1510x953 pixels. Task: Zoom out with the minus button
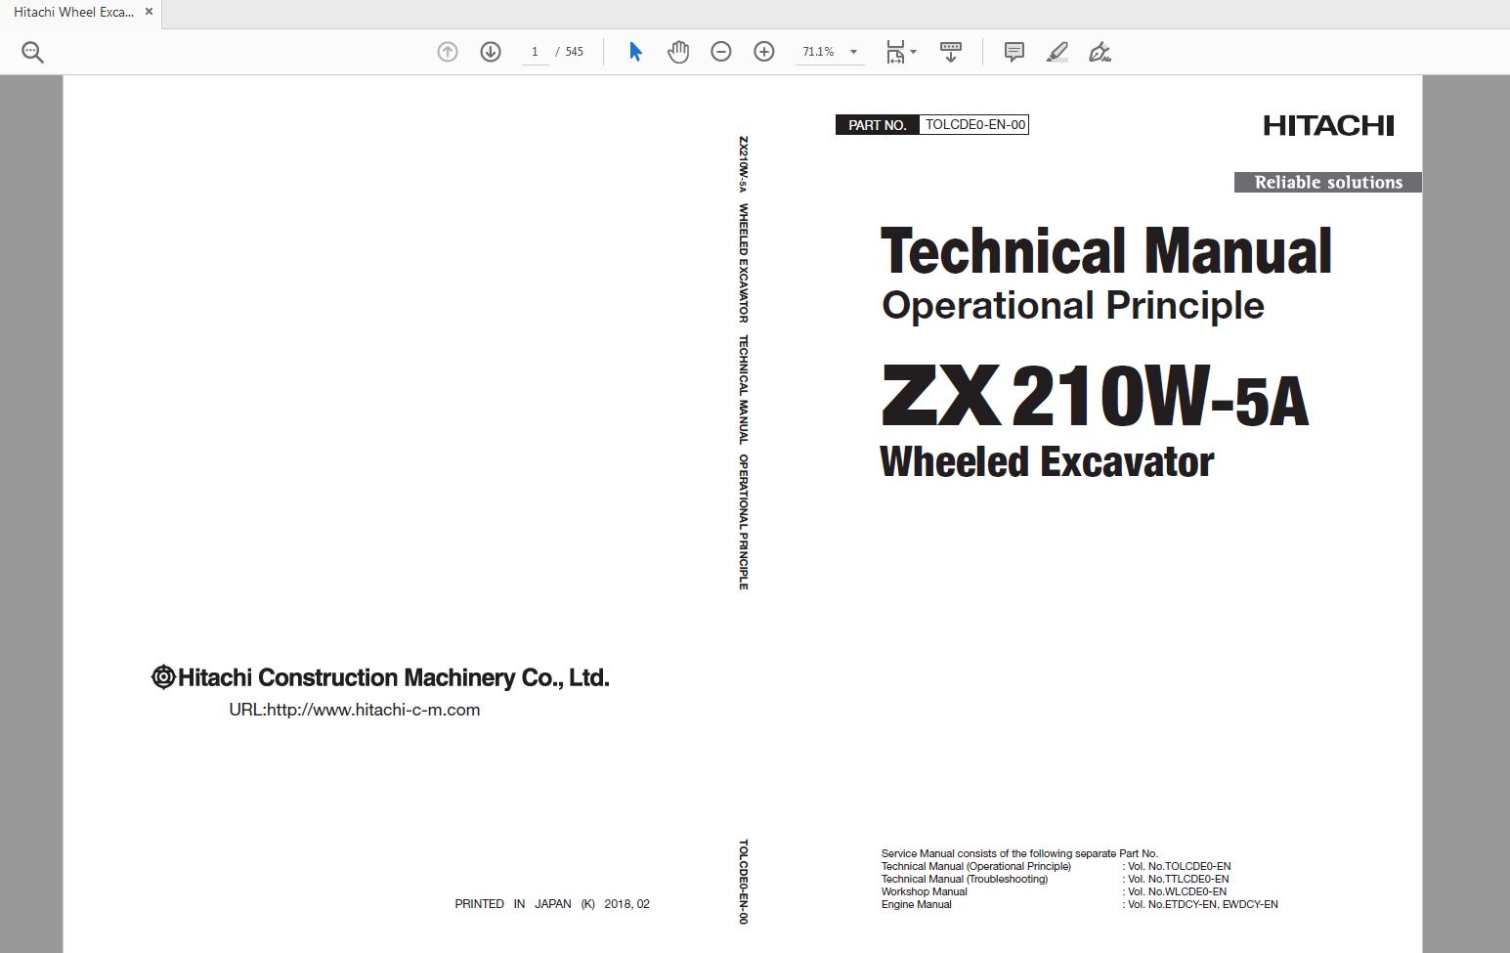(721, 52)
